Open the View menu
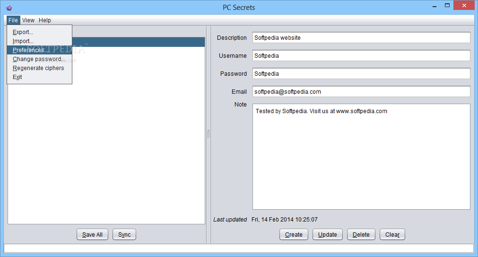478x257 pixels. (28, 20)
